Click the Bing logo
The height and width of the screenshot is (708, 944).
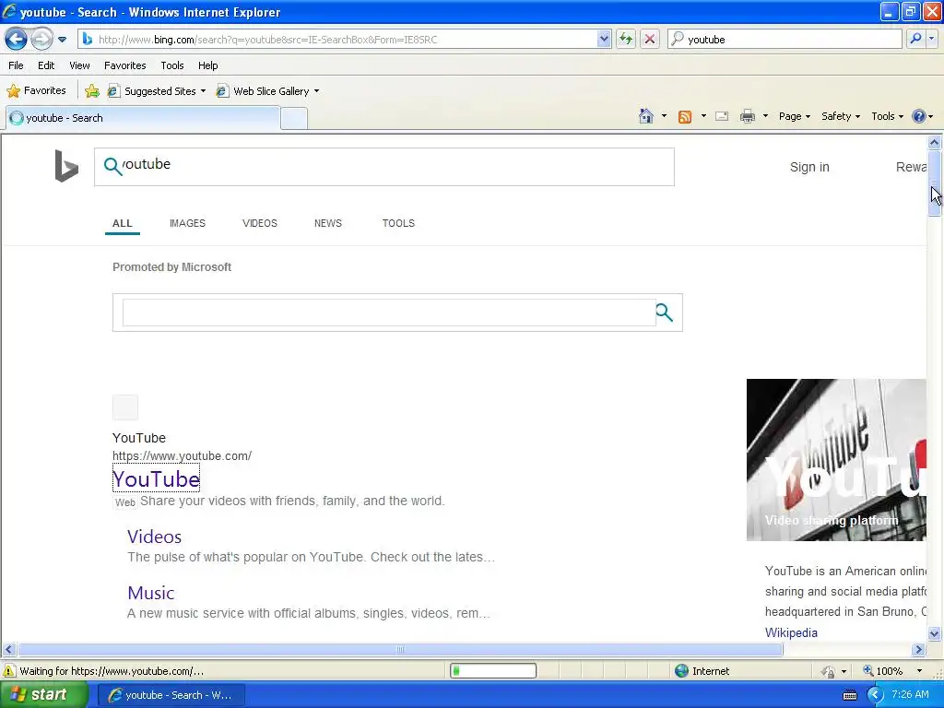(x=66, y=166)
